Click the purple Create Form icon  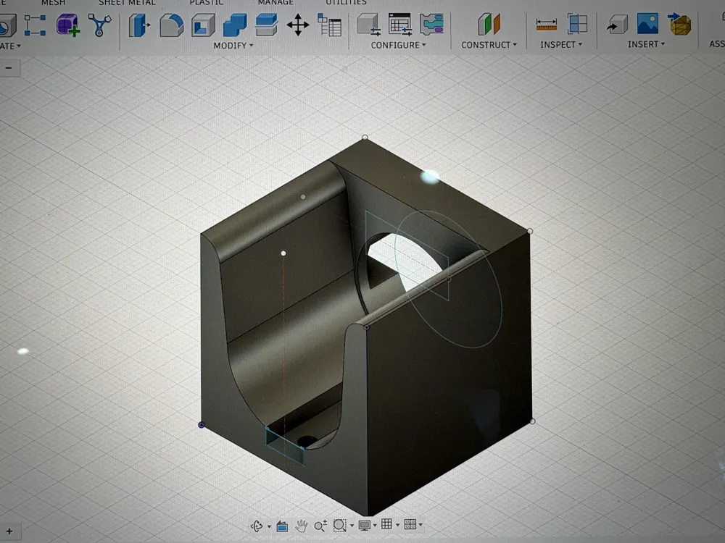tap(67, 25)
